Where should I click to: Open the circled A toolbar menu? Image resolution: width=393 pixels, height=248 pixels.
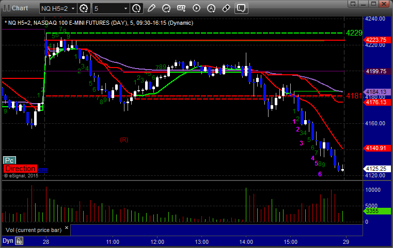click(x=211, y=8)
